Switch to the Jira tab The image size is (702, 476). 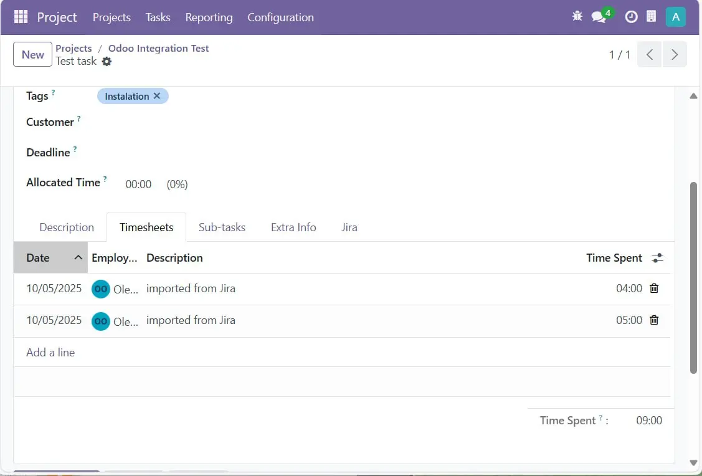click(349, 227)
